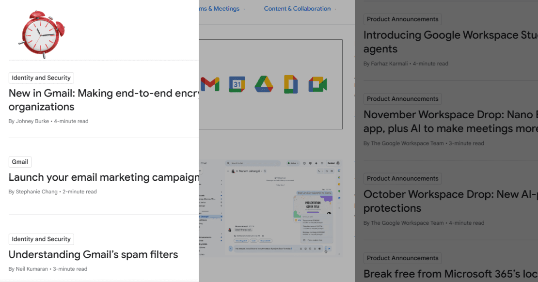Screen dimensions: 538x282
Task: Open Break free from Microsoft 365 article
Action: (450, 274)
